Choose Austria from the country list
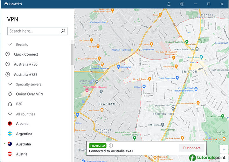The height and width of the screenshot is (162, 229). [x=22, y=154]
